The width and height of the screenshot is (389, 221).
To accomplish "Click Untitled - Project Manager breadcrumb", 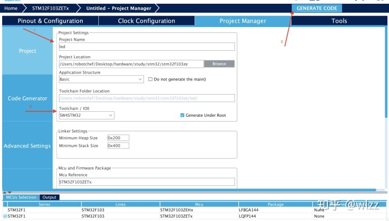I will pos(118,8).
